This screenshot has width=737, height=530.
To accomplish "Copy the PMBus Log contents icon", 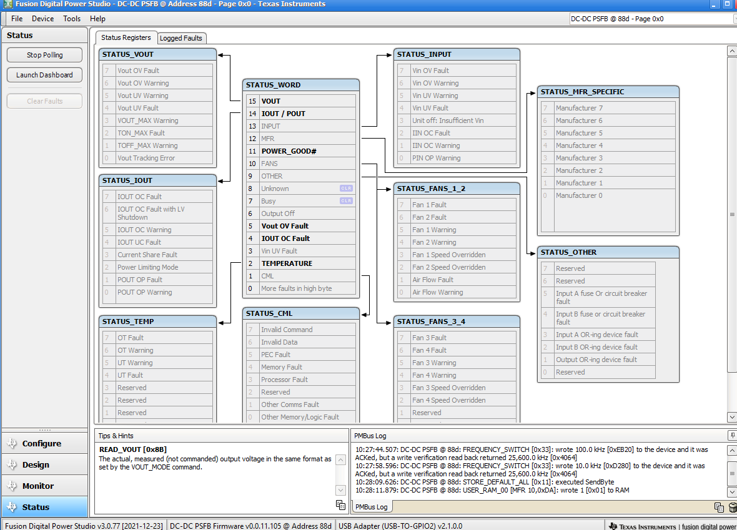I will 719,507.
